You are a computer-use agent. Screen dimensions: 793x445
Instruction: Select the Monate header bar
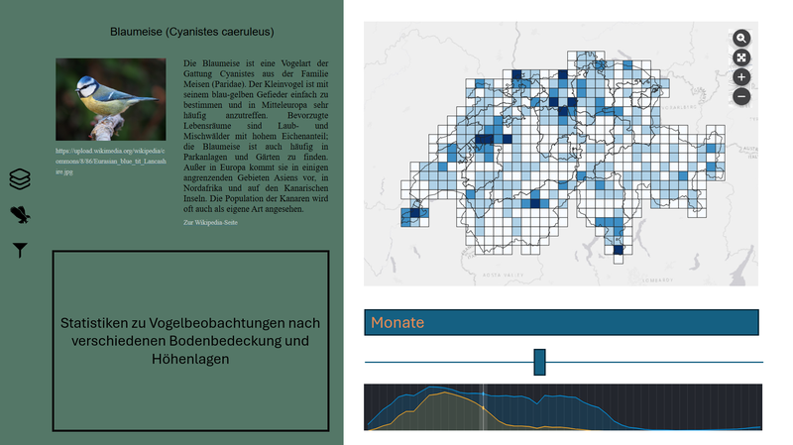[561, 322]
